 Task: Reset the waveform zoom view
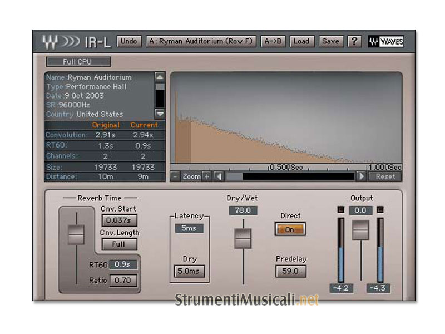coord(385,176)
